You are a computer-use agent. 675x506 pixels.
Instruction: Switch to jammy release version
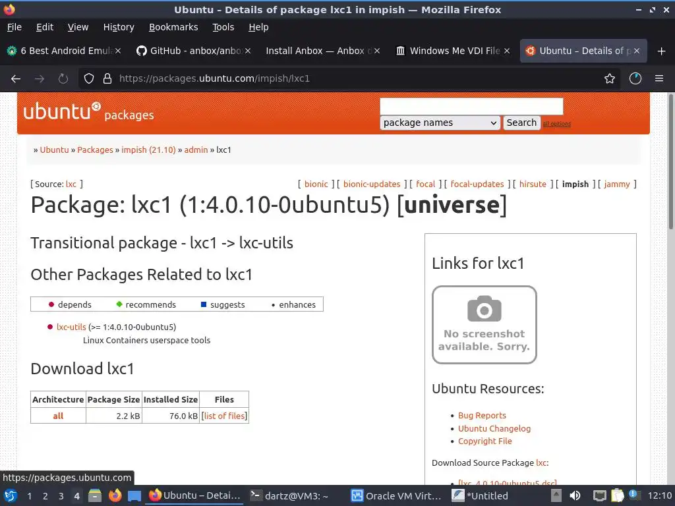tap(616, 184)
